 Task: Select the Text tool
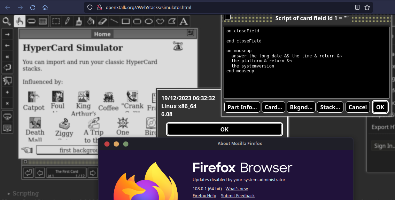(184, 21)
